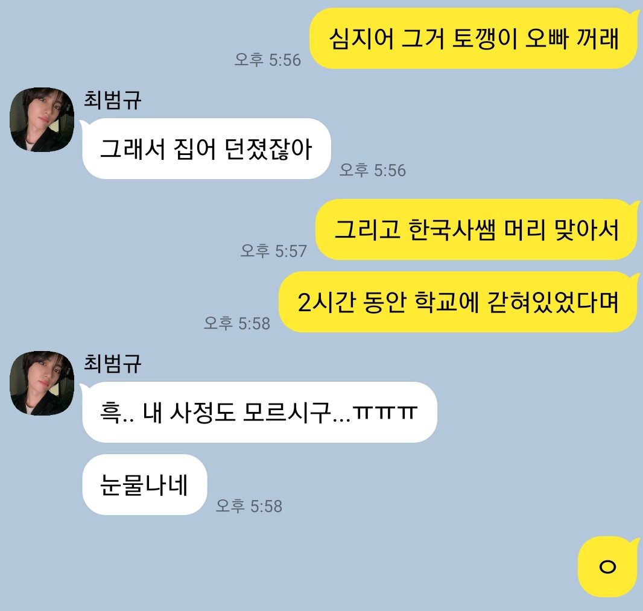
Task: Tap the lower sender name 최범규
Action: click(112, 363)
